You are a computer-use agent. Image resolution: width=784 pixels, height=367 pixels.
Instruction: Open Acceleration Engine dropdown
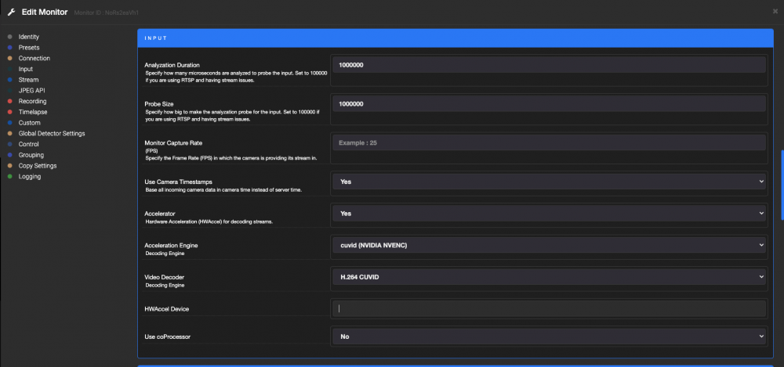pyautogui.click(x=549, y=245)
